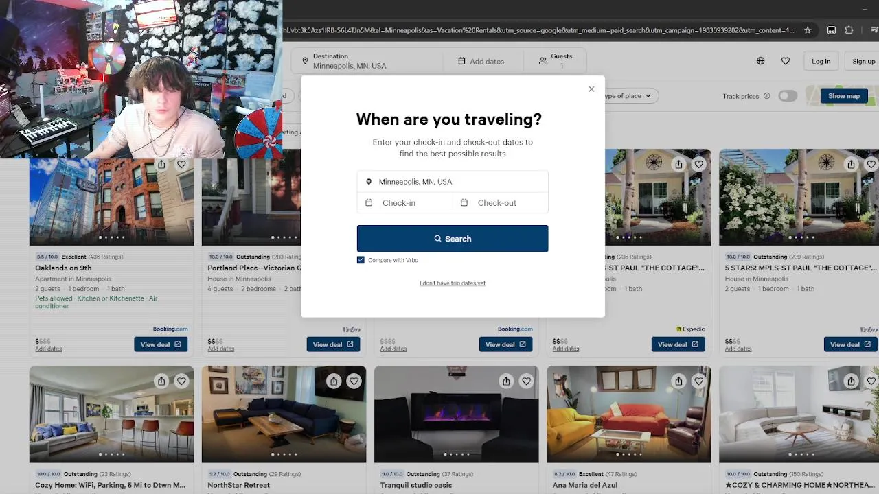Click the Minneapolis, MN, USA destination field in dialog
The height and width of the screenshot is (494, 879).
point(453,182)
